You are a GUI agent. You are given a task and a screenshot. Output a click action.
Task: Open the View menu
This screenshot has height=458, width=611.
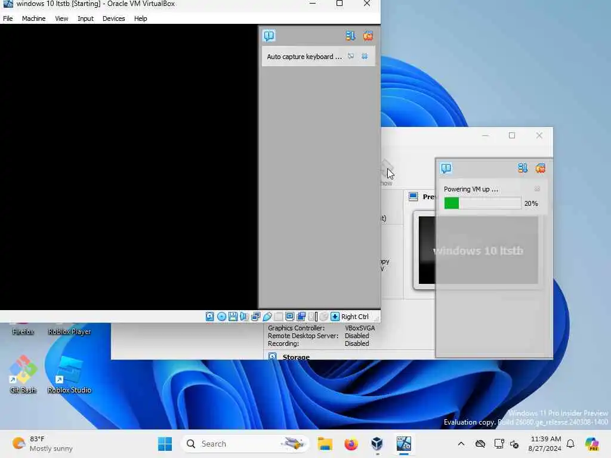61,18
